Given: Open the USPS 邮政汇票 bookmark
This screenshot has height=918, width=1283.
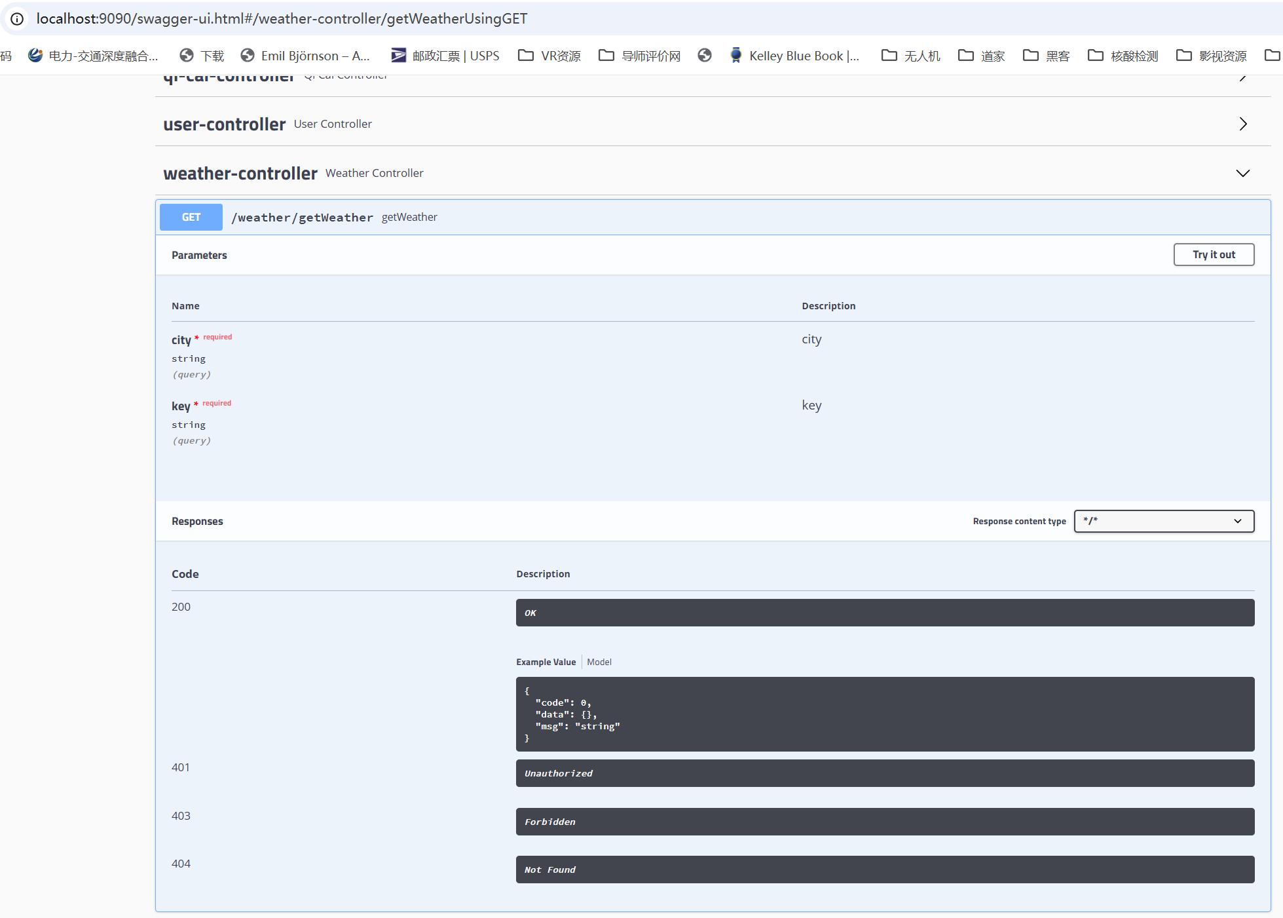Looking at the screenshot, I should (x=445, y=56).
